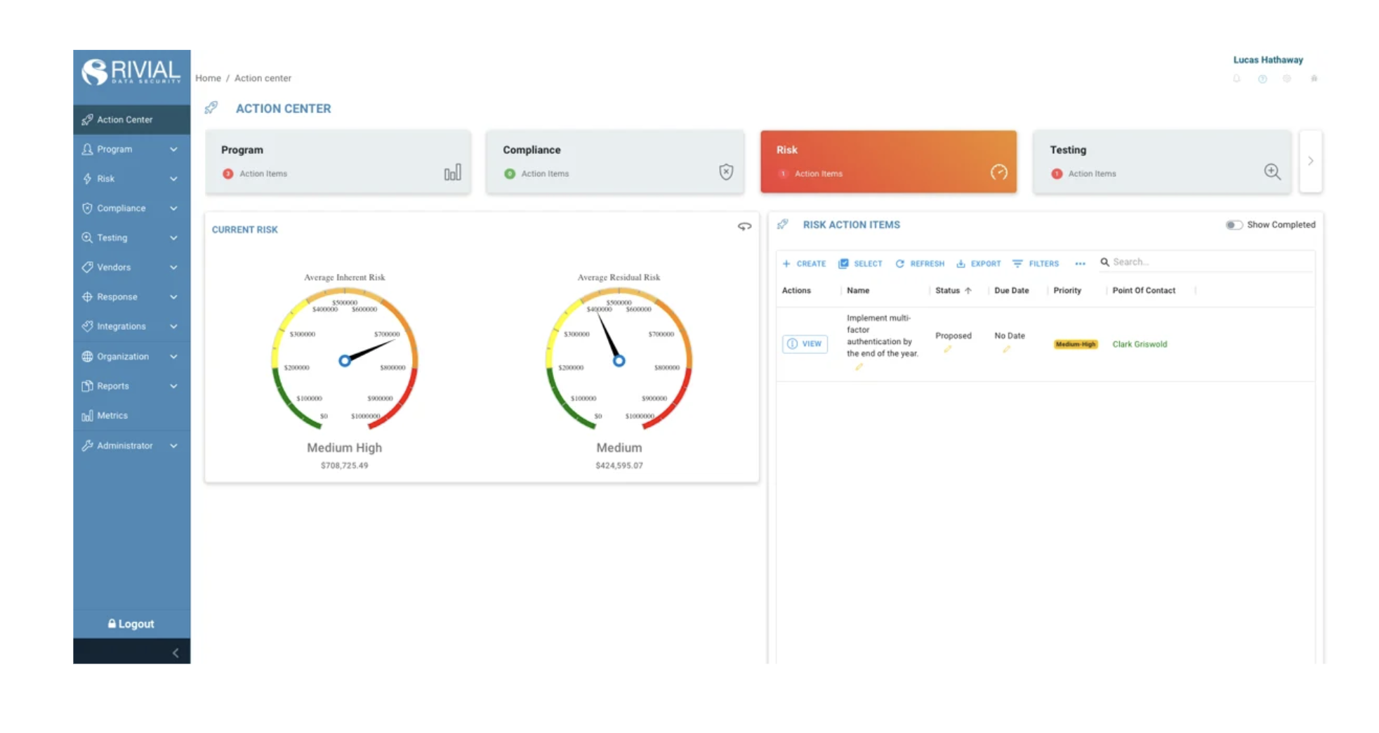This screenshot has width=1379, height=733.
Task: Open the notifications bell icon
Action: pyautogui.click(x=1236, y=79)
